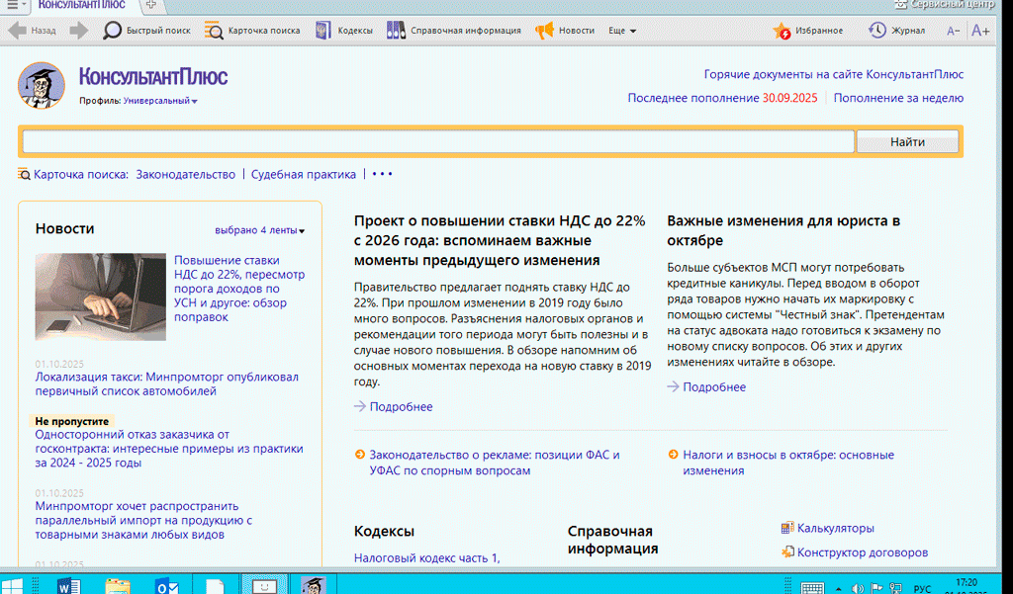Open Word from the Windows taskbar
The width and height of the screenshot is (1013, 594).
click(69, 586)
